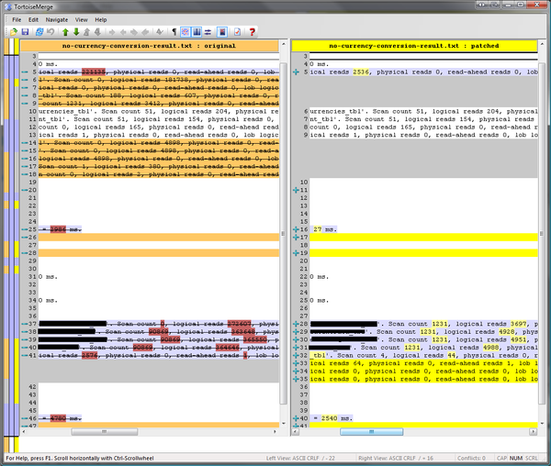Click the plus marker beside right line 16
The height and width of the screenshot is (466, 551).
296,229
